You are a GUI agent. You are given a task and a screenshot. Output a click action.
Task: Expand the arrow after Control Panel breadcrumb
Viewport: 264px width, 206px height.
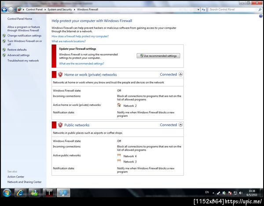45,10
